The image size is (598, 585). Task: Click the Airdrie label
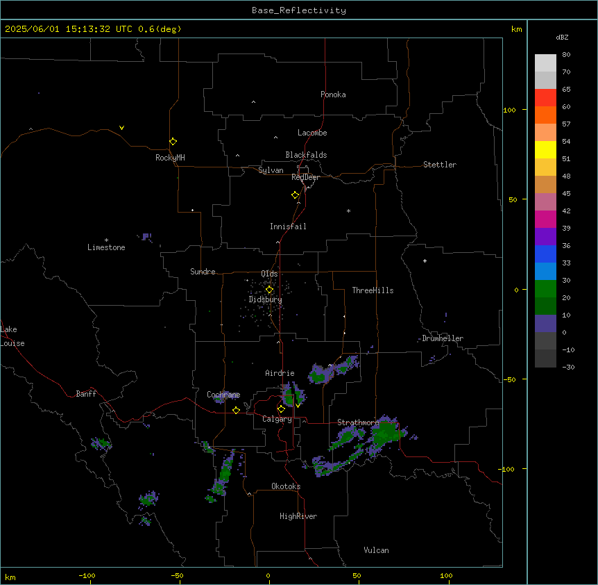[280, 373]
